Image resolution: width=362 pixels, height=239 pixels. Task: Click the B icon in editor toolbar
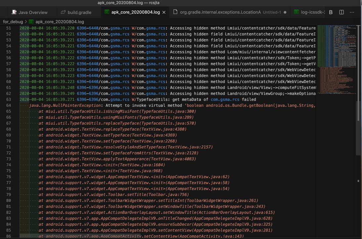point(331,12)
